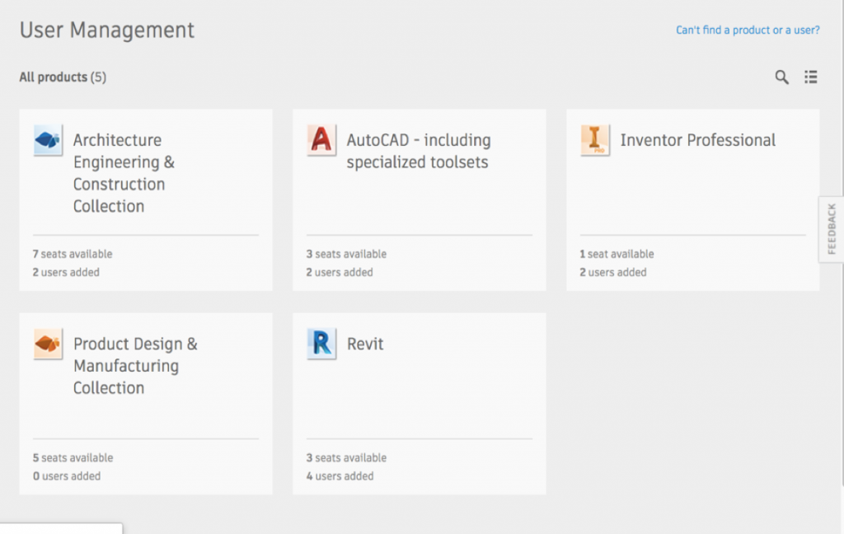Screen dimensions: 844x534
Task: Click "2 users added" on AutoCAD card
Action: [x=340, y=272]
